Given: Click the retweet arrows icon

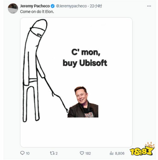Looking at the screenshot, I should 52,153.
